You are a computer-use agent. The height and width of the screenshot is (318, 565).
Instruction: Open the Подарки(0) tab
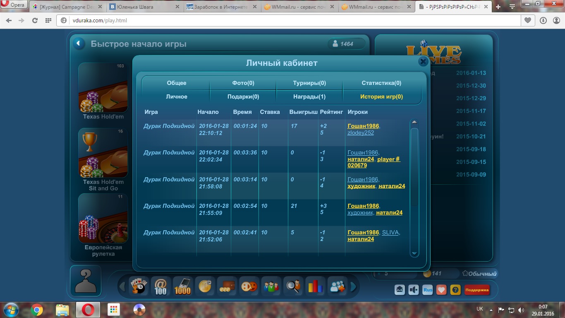(243, 96)
